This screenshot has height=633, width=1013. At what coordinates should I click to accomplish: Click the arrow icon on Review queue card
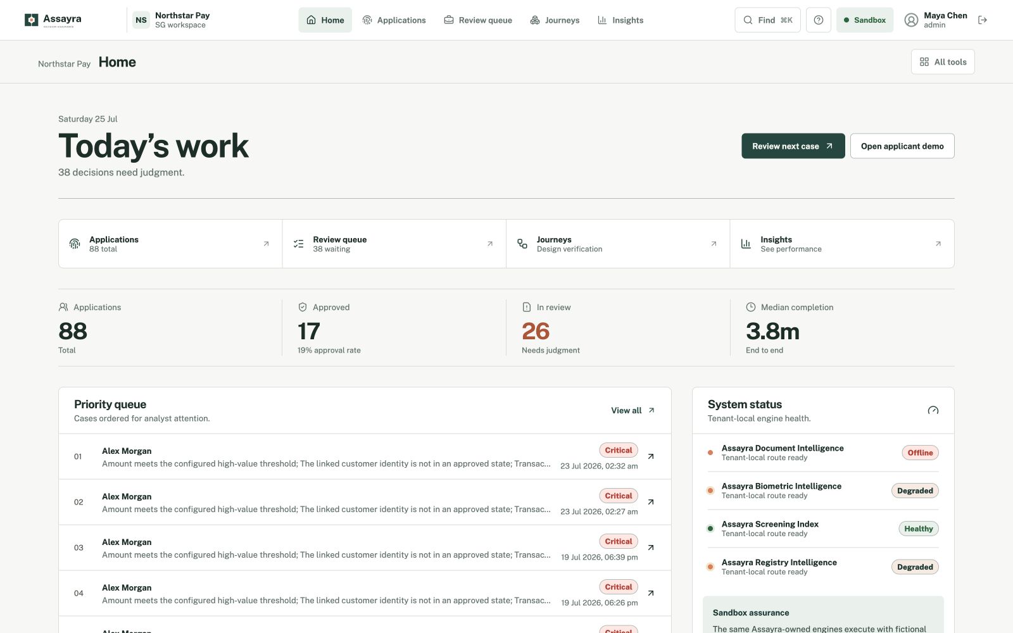pyautogui.click(x=490, y=244)
